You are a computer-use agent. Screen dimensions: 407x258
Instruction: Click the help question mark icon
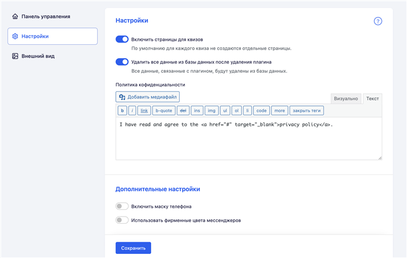(378, 21)
